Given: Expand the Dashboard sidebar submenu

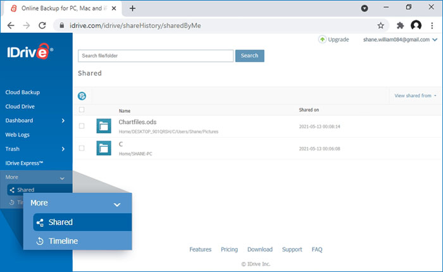Looking at the screenshot, I should (63, 120).
